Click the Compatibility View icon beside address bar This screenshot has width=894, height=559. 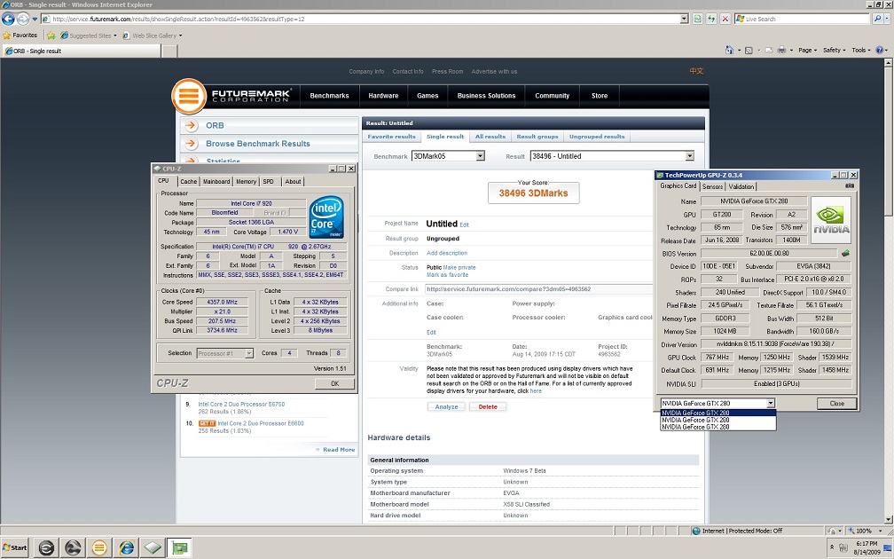[697, 19]
